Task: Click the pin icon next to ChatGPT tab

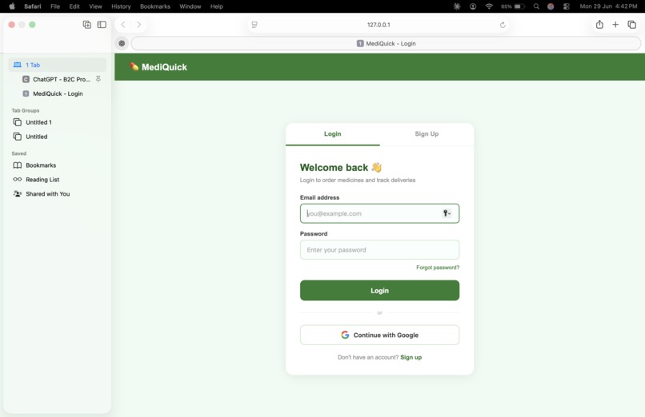Action: click(98, 79)
